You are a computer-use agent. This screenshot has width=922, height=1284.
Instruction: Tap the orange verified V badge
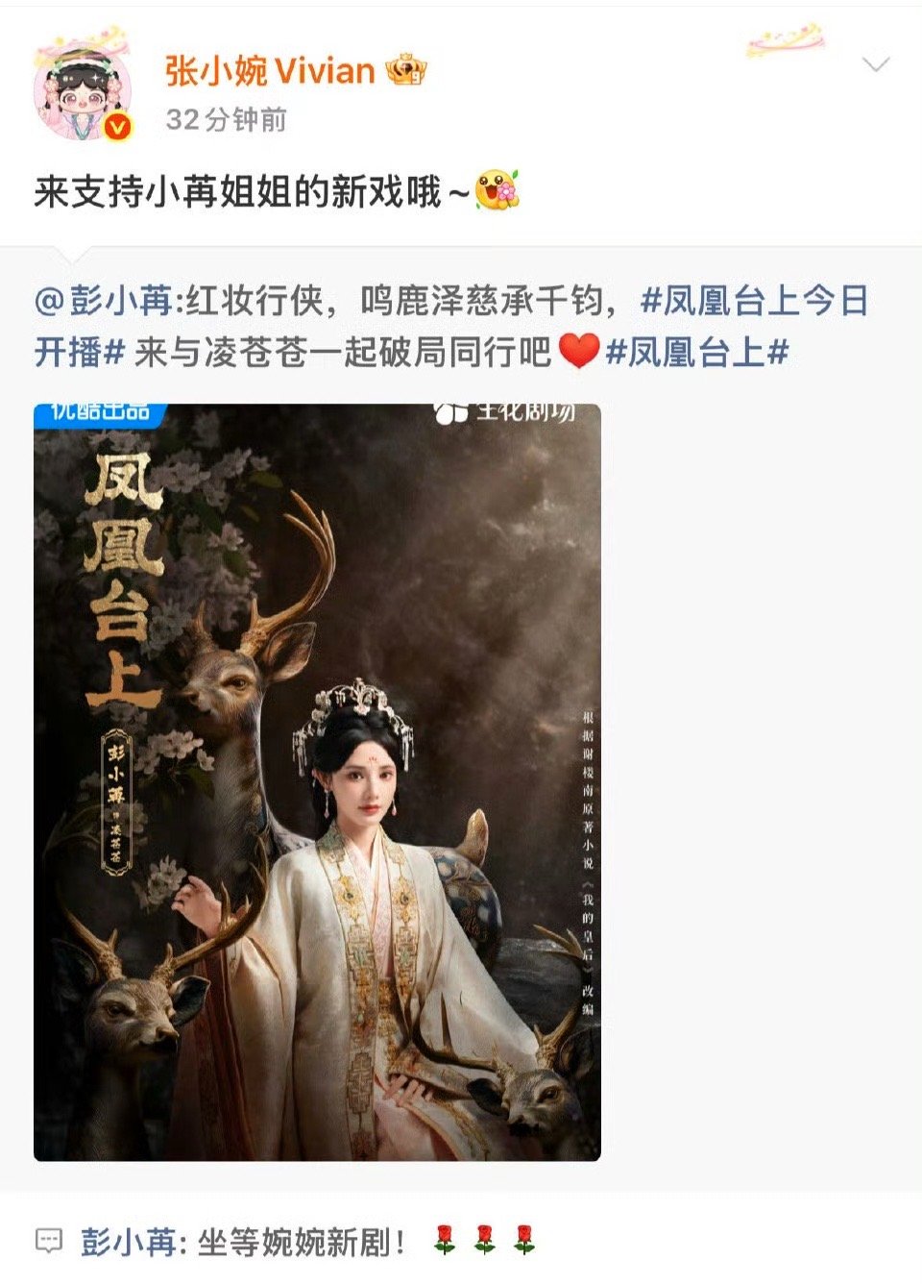coord(118,126)
